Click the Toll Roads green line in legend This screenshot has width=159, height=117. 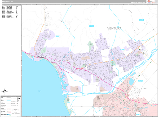8,115
